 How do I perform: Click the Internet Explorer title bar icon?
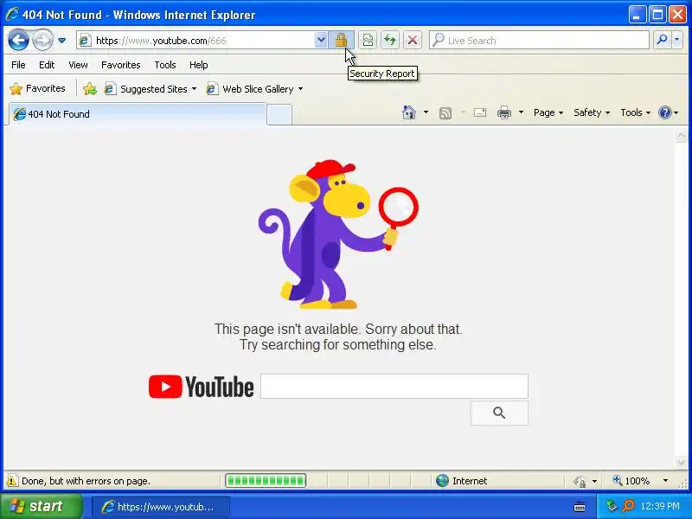(x=12, y=15)
